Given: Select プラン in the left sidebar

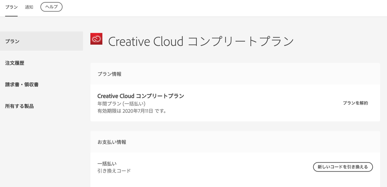Looking at the screenshot, I should pos(12,41).
